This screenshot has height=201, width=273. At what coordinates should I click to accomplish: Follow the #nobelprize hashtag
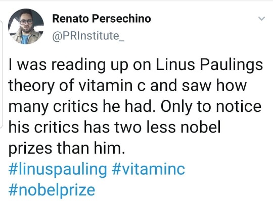click(x=52, y=190)
